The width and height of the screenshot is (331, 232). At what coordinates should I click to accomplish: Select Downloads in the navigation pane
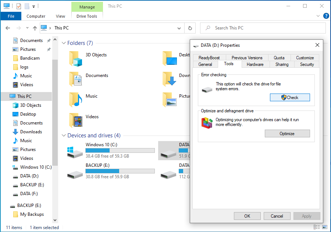[x=31, y=132]
